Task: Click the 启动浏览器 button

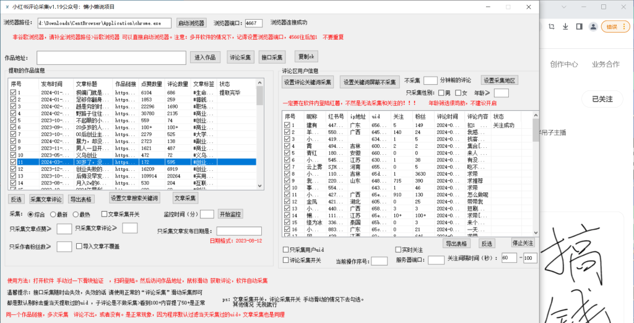Action: pos(192,23)
